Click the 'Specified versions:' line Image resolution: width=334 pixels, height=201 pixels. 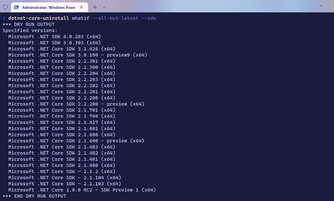tap(30, 31)
